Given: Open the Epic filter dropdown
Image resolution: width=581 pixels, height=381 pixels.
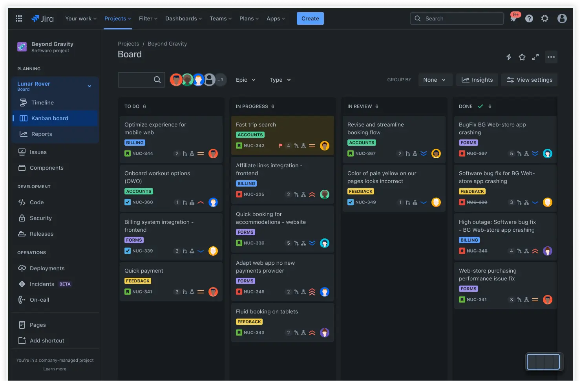Looking at the screenshot, I should [245, 80].
